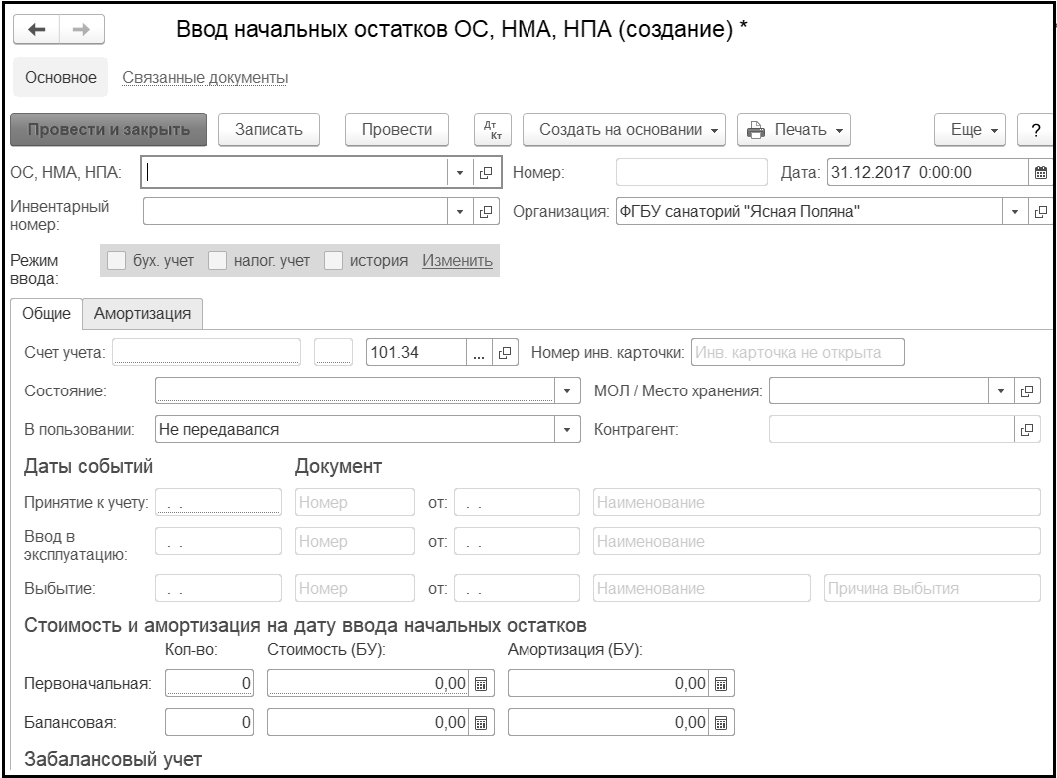Screen dimensions: 1057x778
Task: Click the back navigation arrow
Action: coord(39,30)
